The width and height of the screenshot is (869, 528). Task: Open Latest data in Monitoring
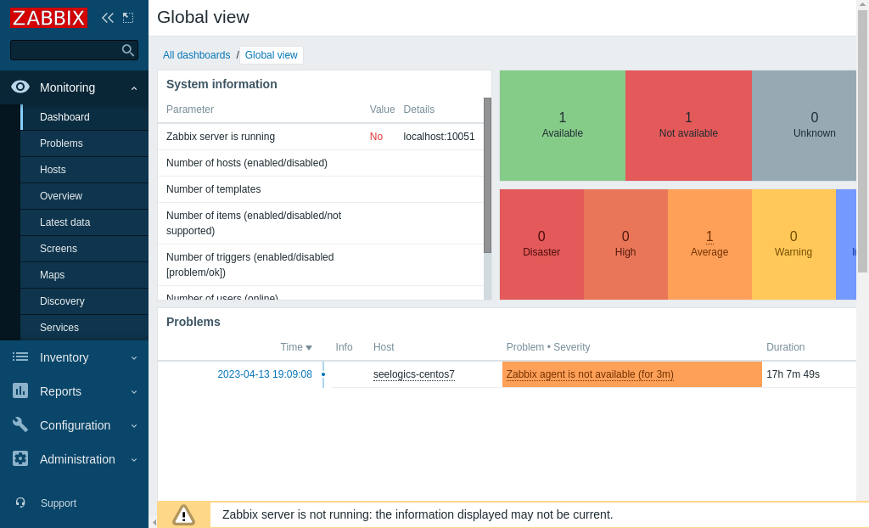[64, 222]
